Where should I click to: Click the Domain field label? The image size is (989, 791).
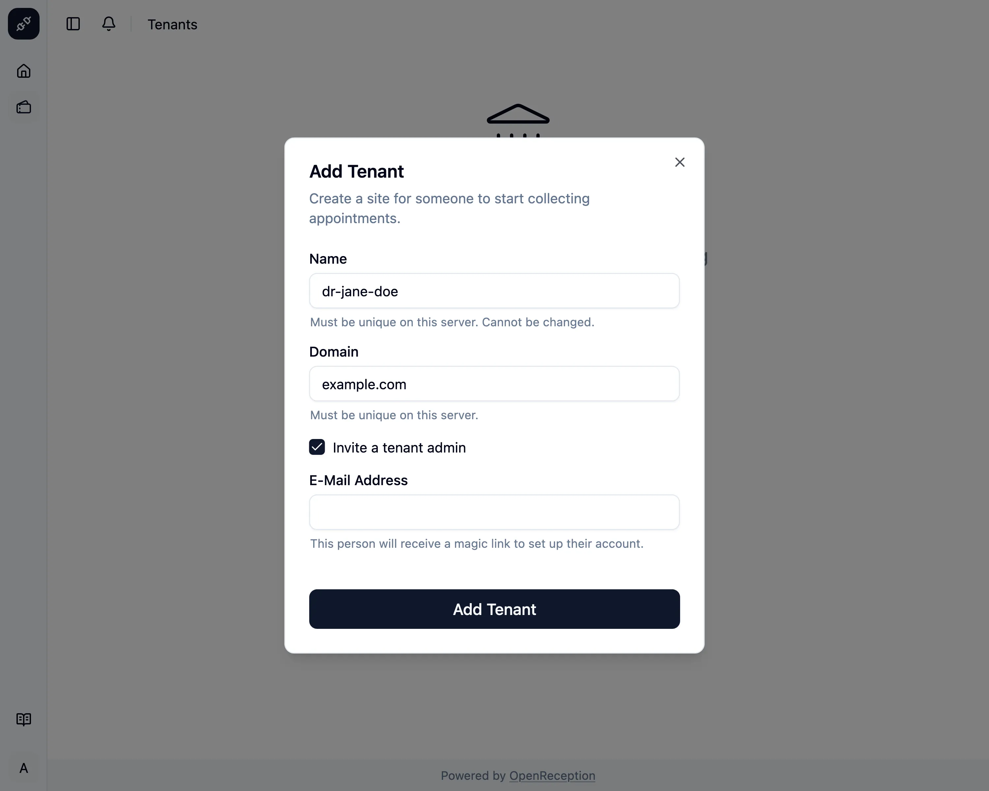tap(334, 351)
